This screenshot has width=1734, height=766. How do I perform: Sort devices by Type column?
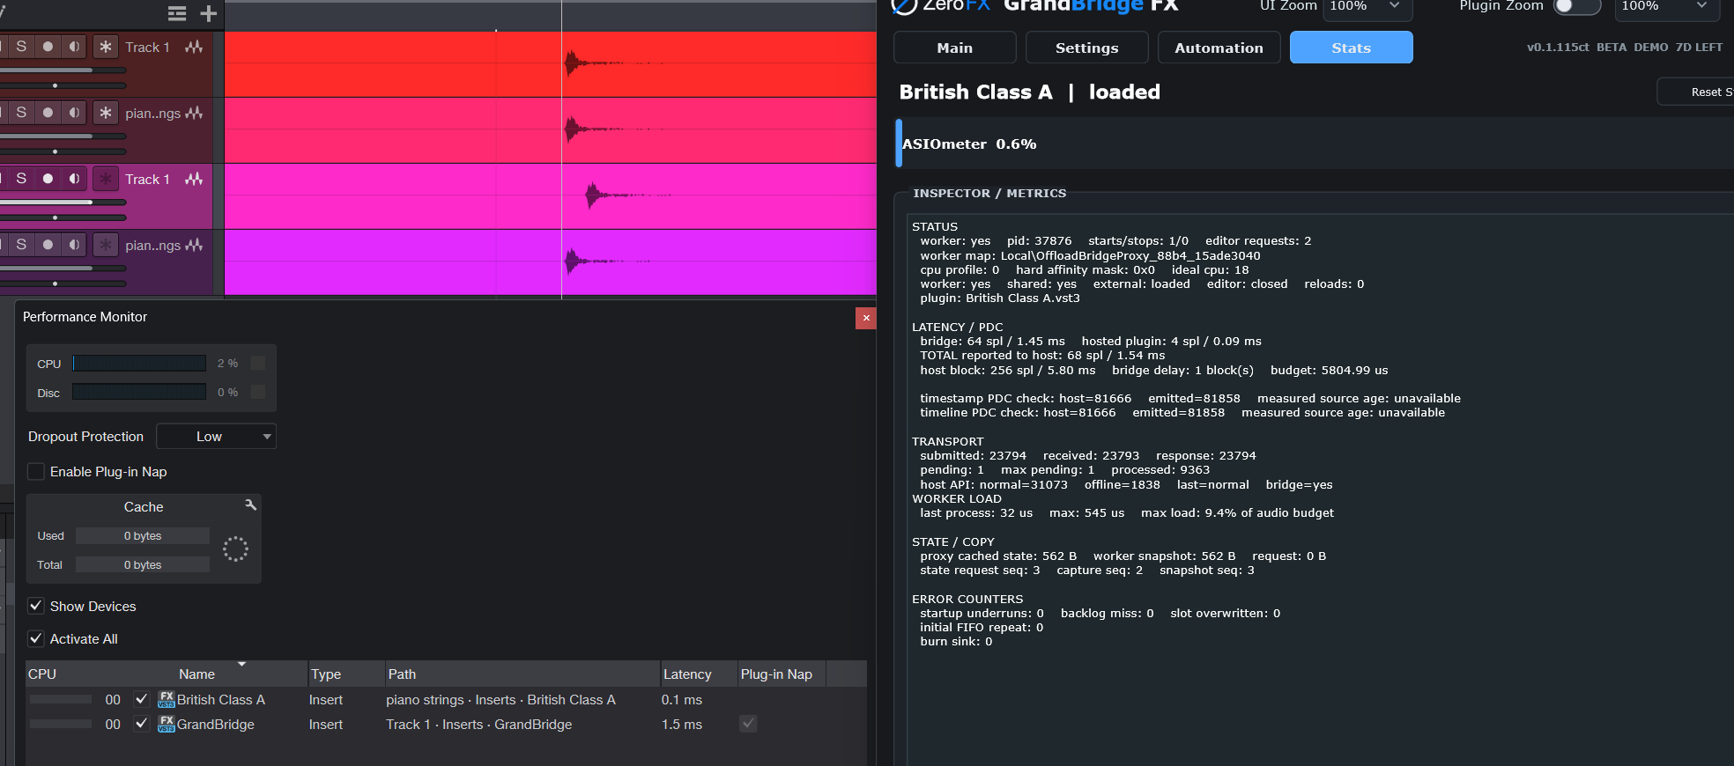click(x=345, y=674)
